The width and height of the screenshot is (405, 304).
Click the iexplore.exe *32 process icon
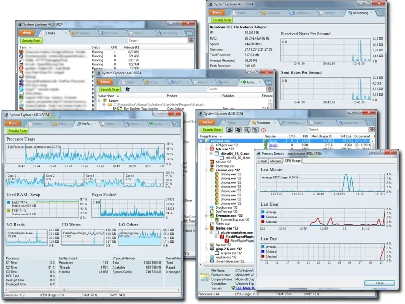point(212,257)
